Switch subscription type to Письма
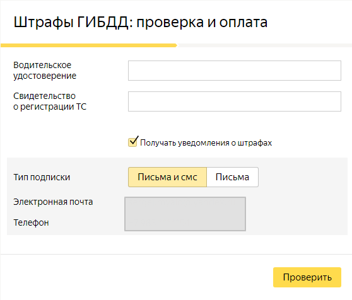 click(232, 177)
